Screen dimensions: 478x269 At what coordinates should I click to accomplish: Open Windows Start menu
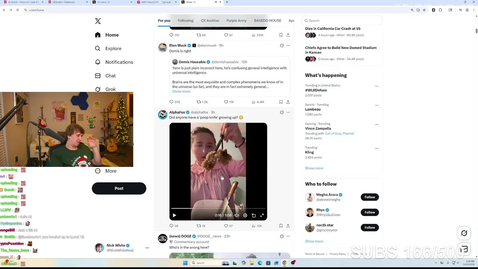coord(185,263)
